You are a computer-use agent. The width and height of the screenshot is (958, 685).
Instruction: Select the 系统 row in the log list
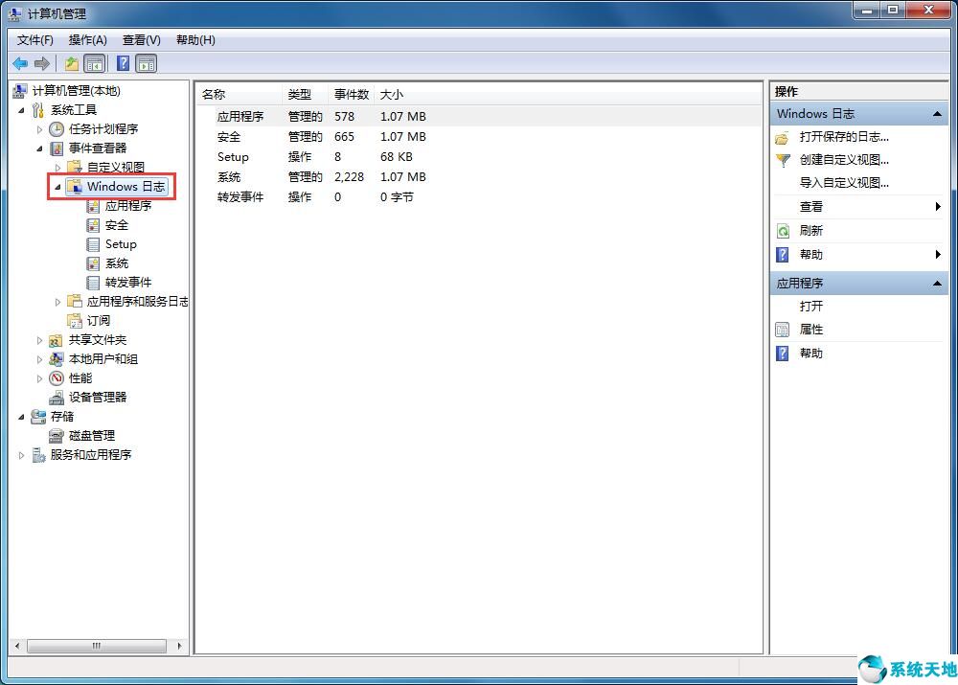(x=229, y=176)
